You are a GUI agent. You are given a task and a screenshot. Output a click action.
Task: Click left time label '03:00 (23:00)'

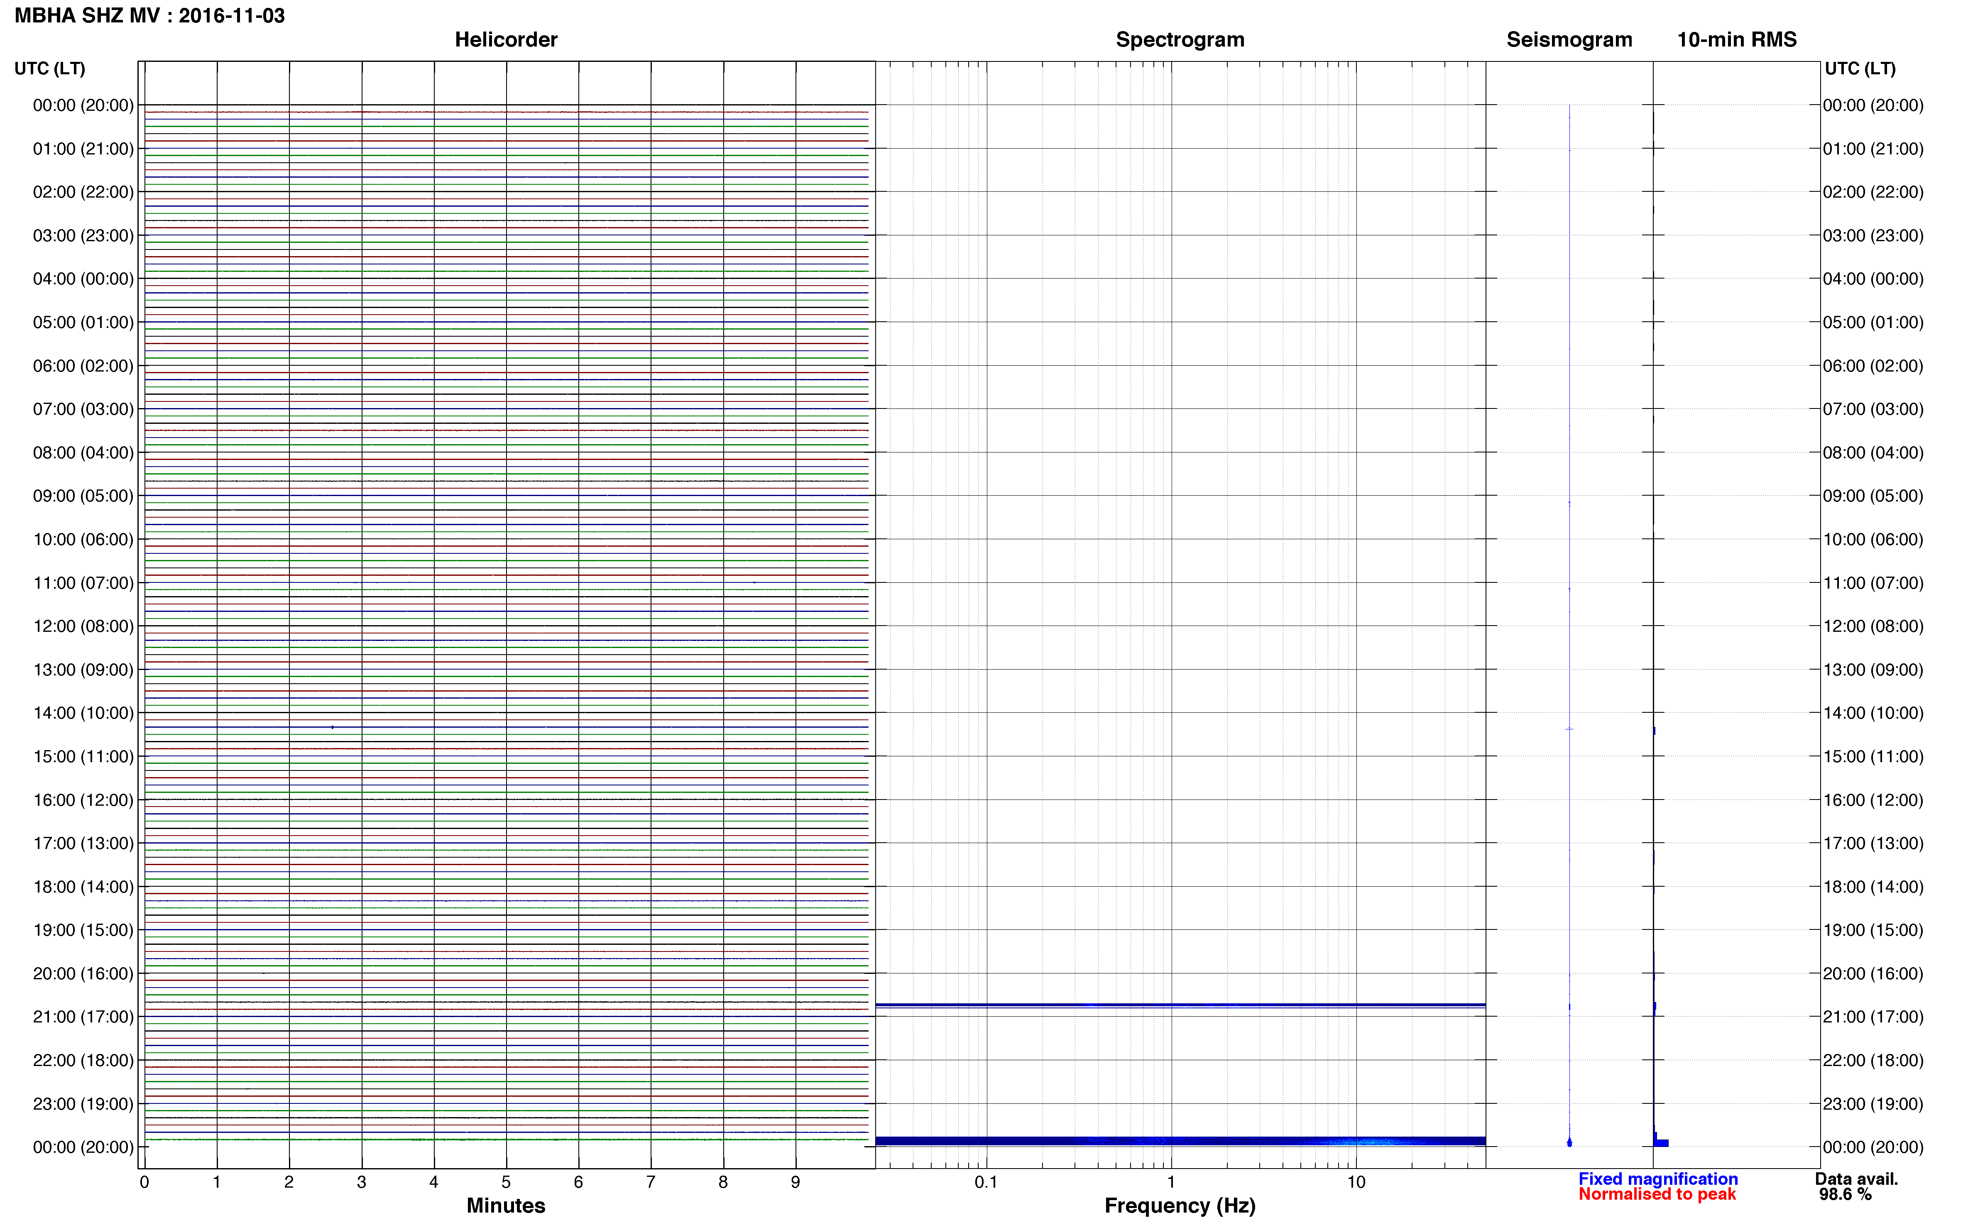[83, 236]
